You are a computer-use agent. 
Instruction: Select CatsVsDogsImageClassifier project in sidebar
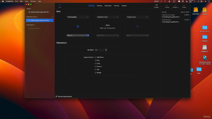click(40, 12)
